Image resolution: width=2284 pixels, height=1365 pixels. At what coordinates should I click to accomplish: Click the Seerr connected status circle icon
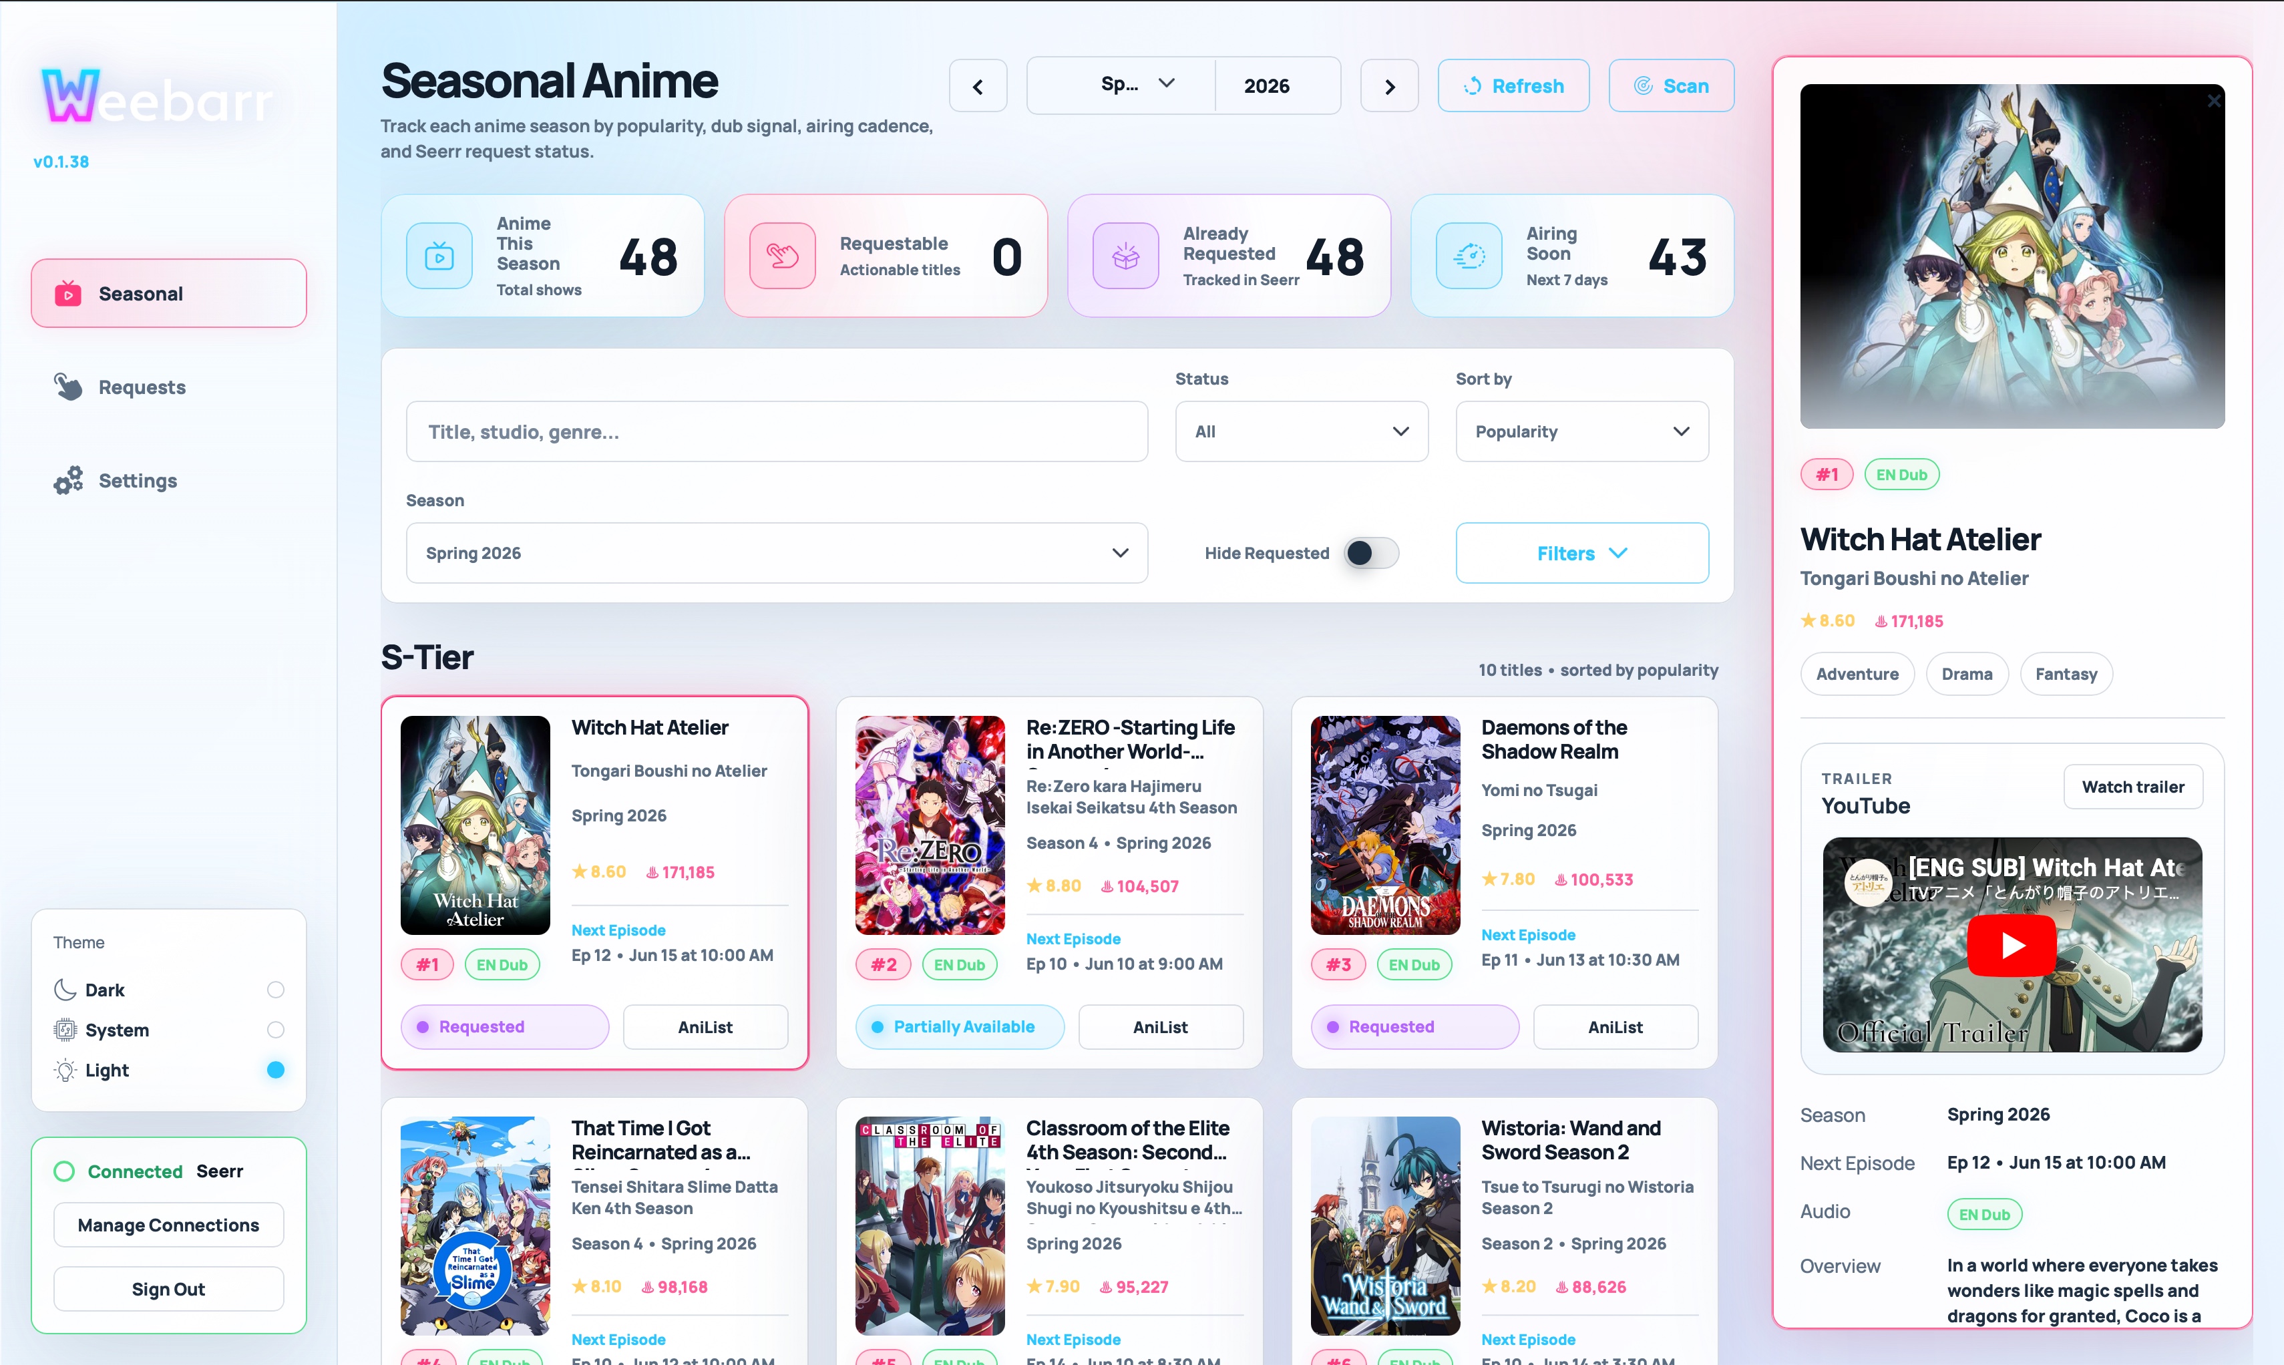pos(64,1171)
